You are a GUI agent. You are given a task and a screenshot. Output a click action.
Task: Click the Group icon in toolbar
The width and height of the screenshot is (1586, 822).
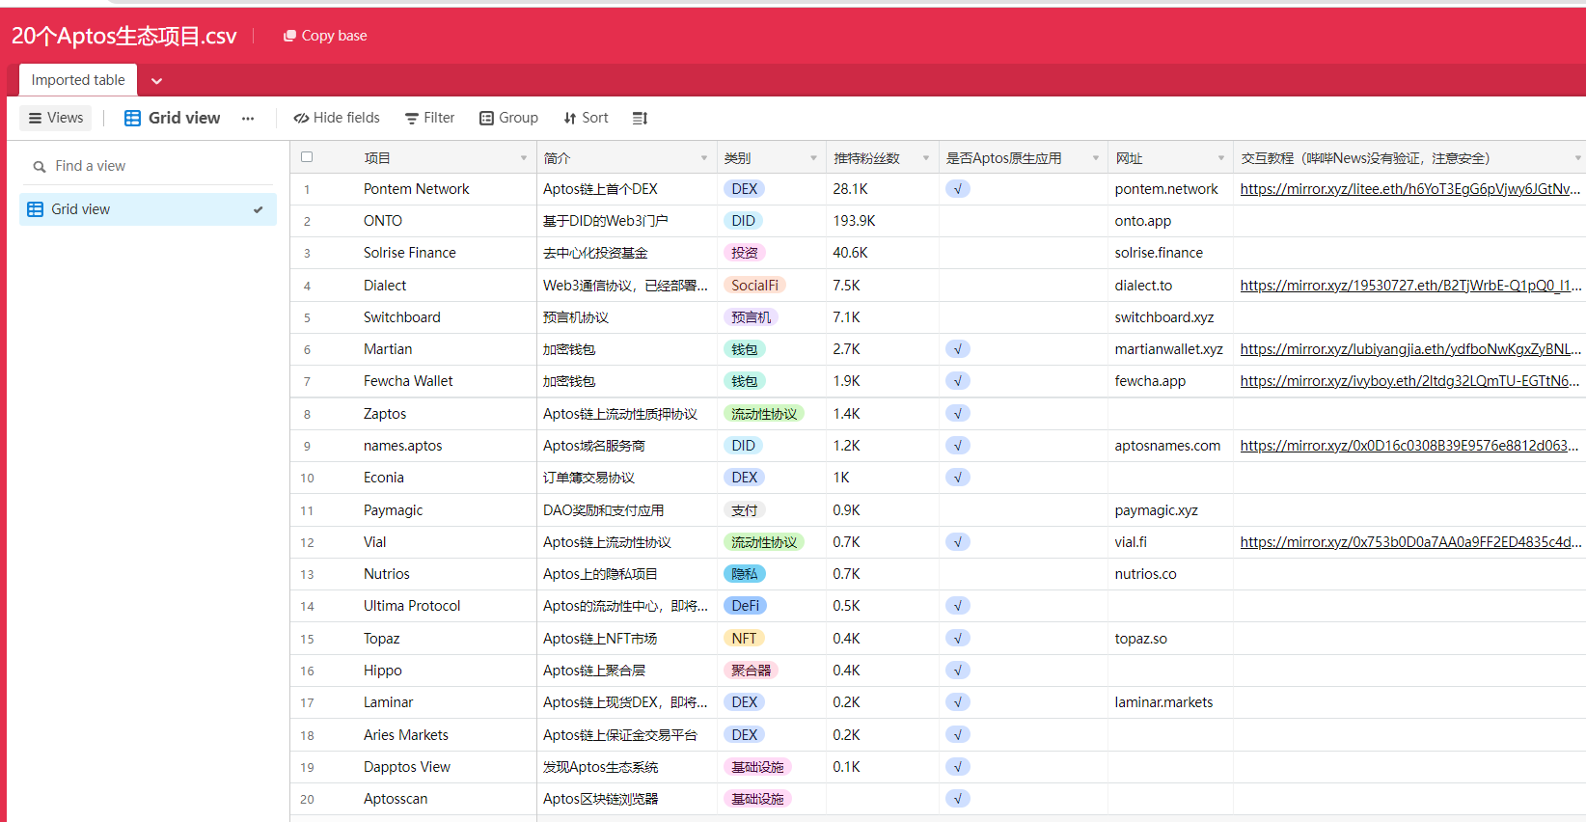[x=487, y=118]
